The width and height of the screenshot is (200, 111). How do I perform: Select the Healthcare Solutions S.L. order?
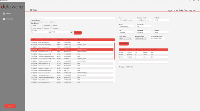pos(72,68)
